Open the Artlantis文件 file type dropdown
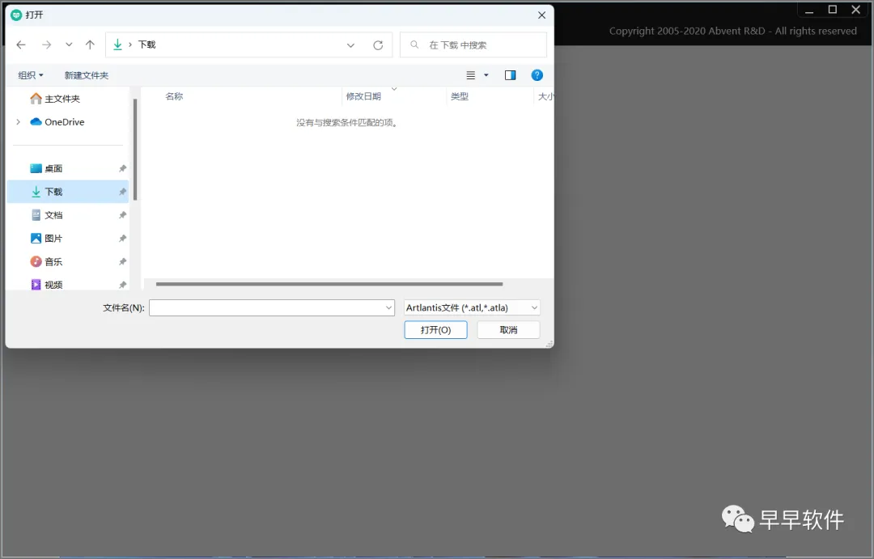The image size is (874, 559). click(x=472, y=307)
